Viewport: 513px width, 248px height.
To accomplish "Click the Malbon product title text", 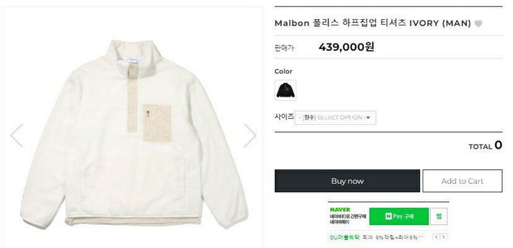I will pyautogui.click(x=373, y=23).
